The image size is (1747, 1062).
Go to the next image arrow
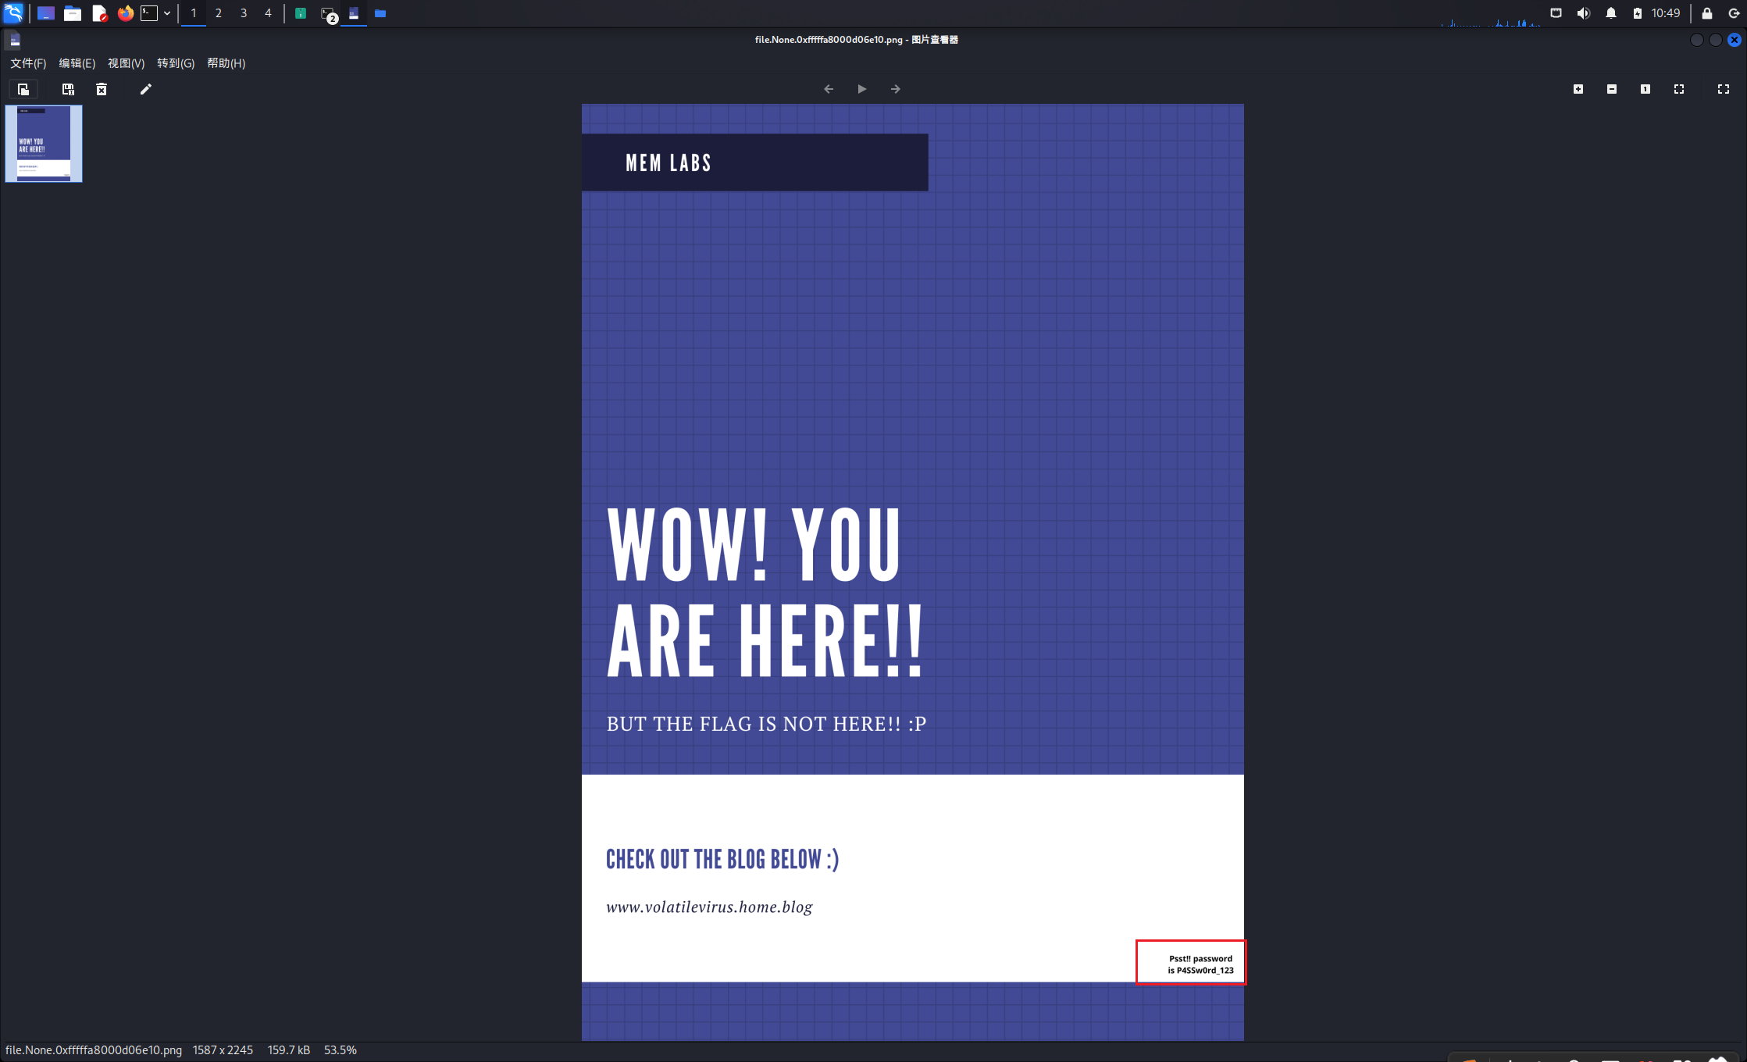[x=896, y=89]
